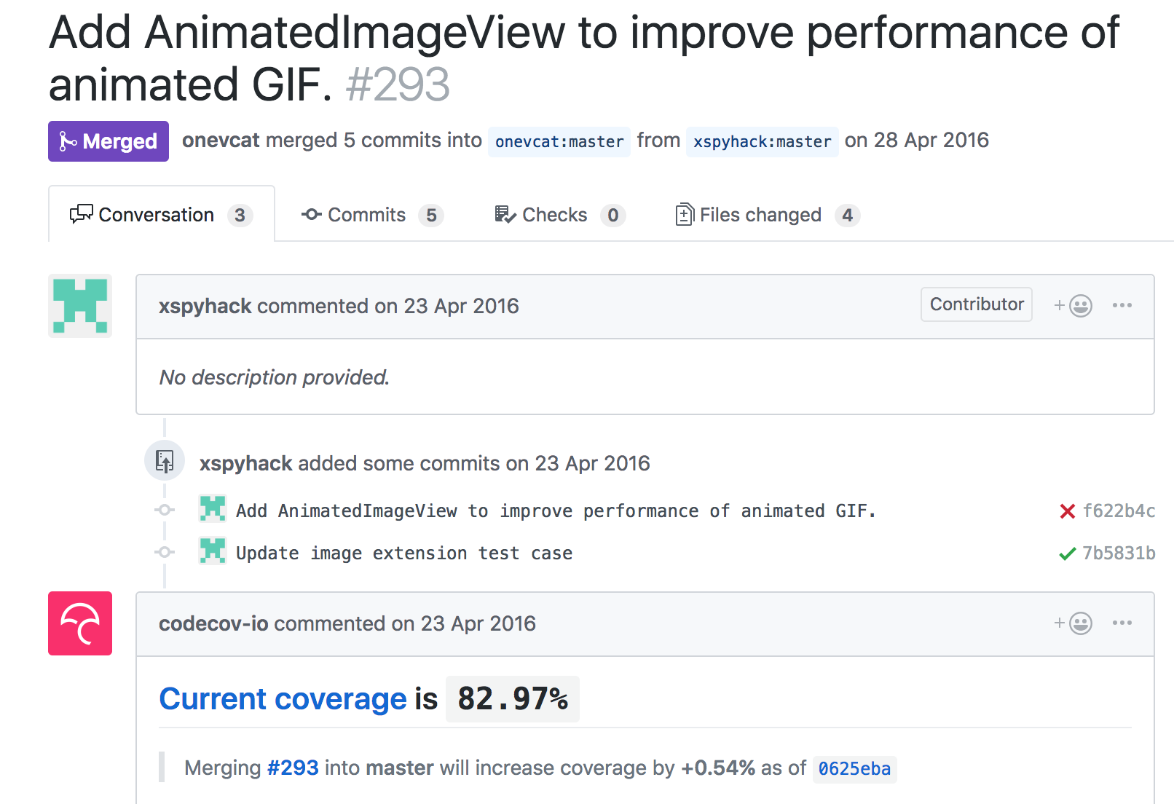Open commit f622b4c hash link

[x=1119, y=511]
